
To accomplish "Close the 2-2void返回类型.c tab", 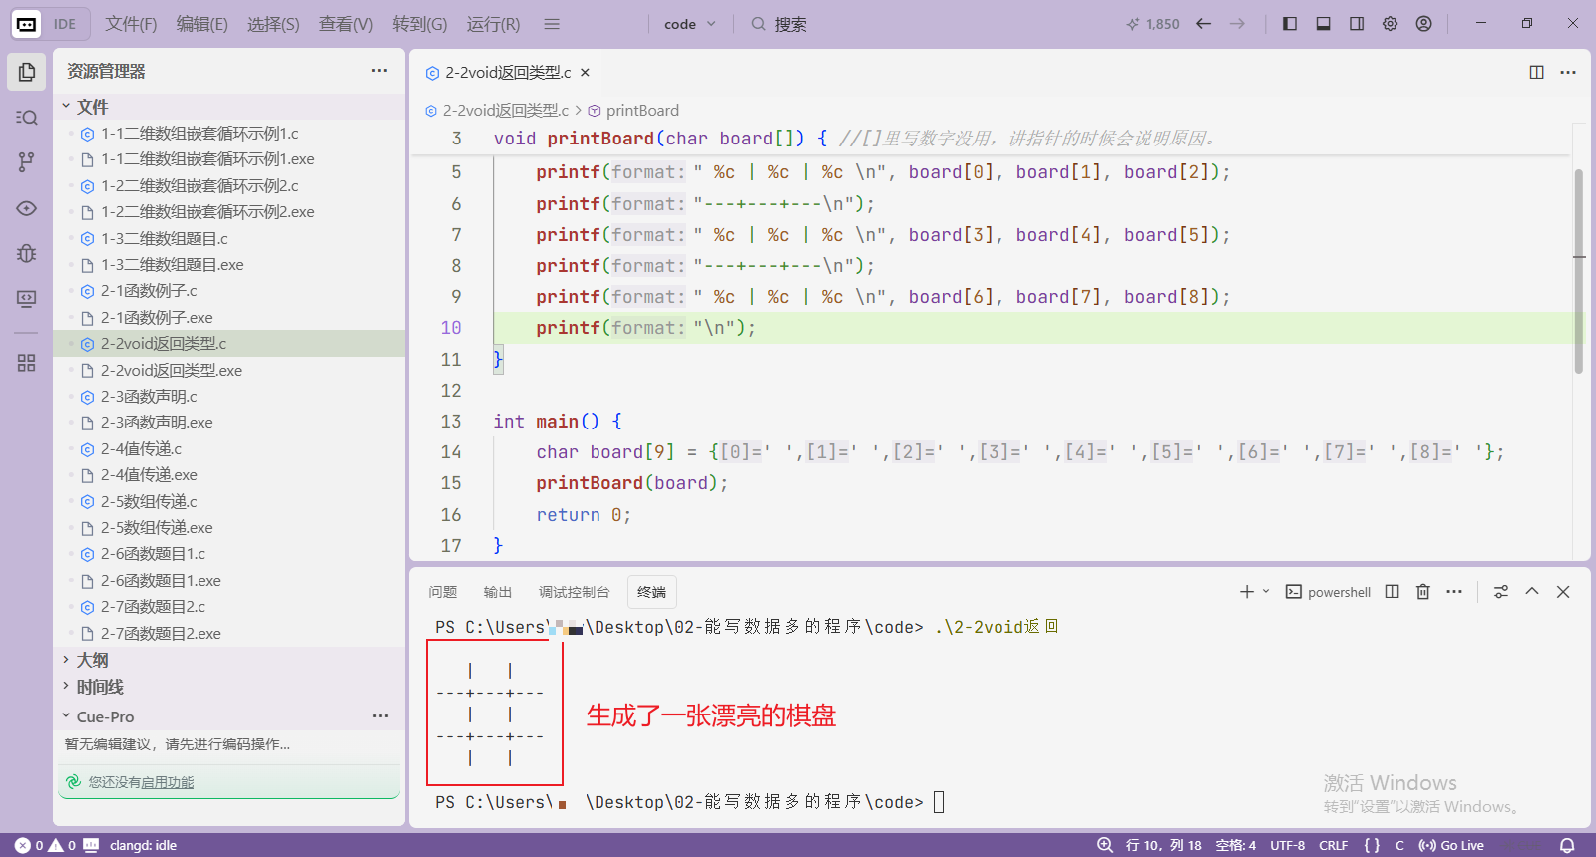I will point(586,72).
